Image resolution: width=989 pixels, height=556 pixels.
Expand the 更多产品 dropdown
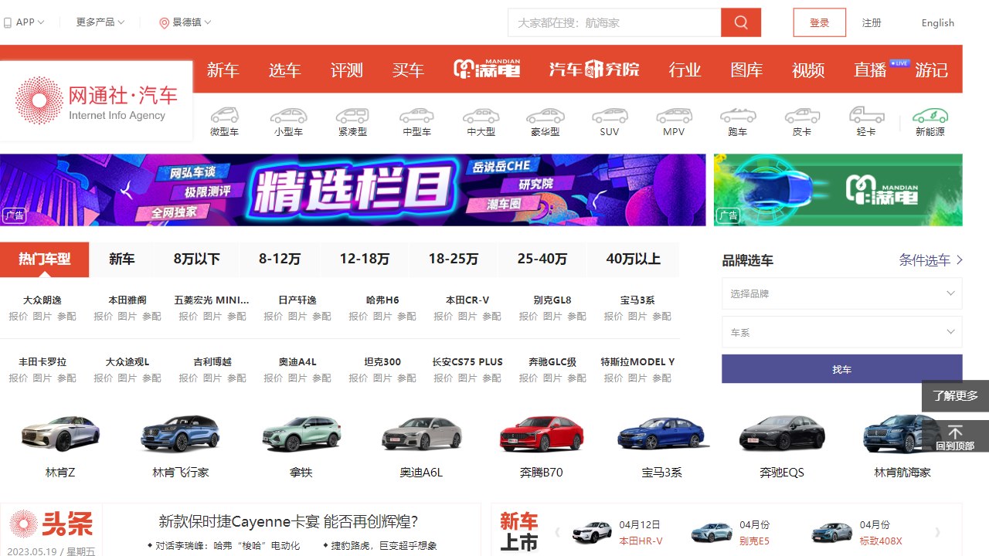pyautogui.click(x=100, y=22)
